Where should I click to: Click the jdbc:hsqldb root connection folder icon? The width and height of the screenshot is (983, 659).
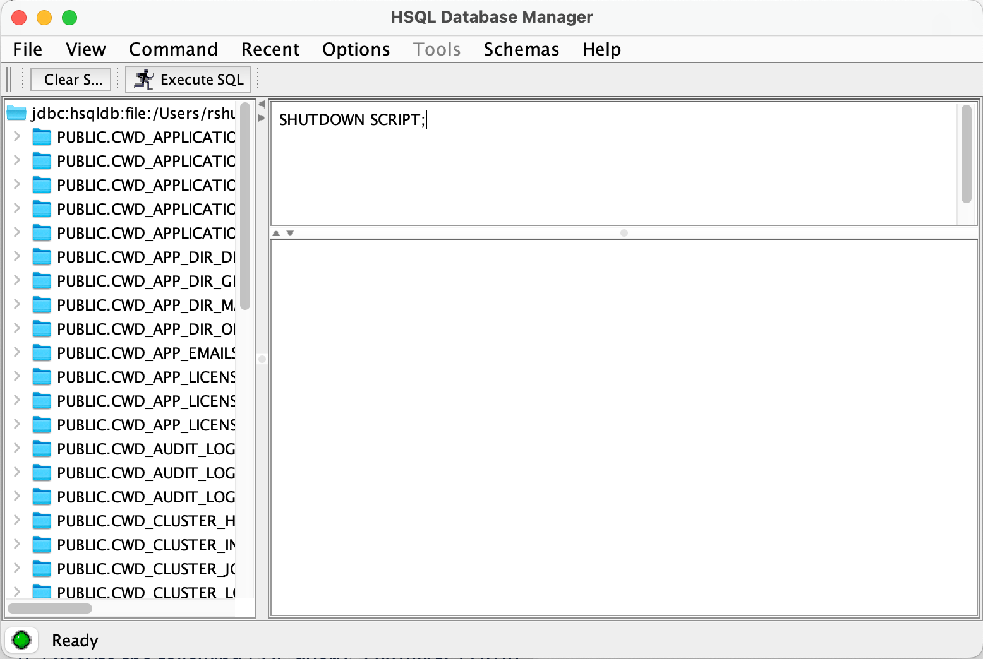16,113
